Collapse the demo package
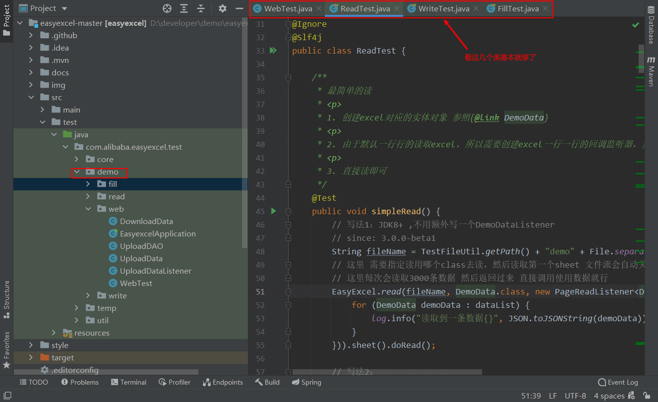658x402 pixels. [77, 172]
